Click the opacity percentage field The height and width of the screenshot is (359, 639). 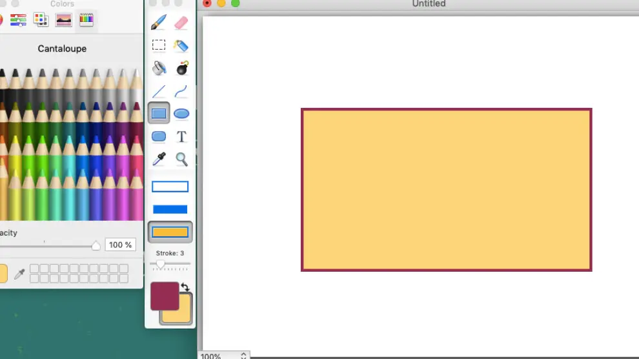click(x=120, y=245)
